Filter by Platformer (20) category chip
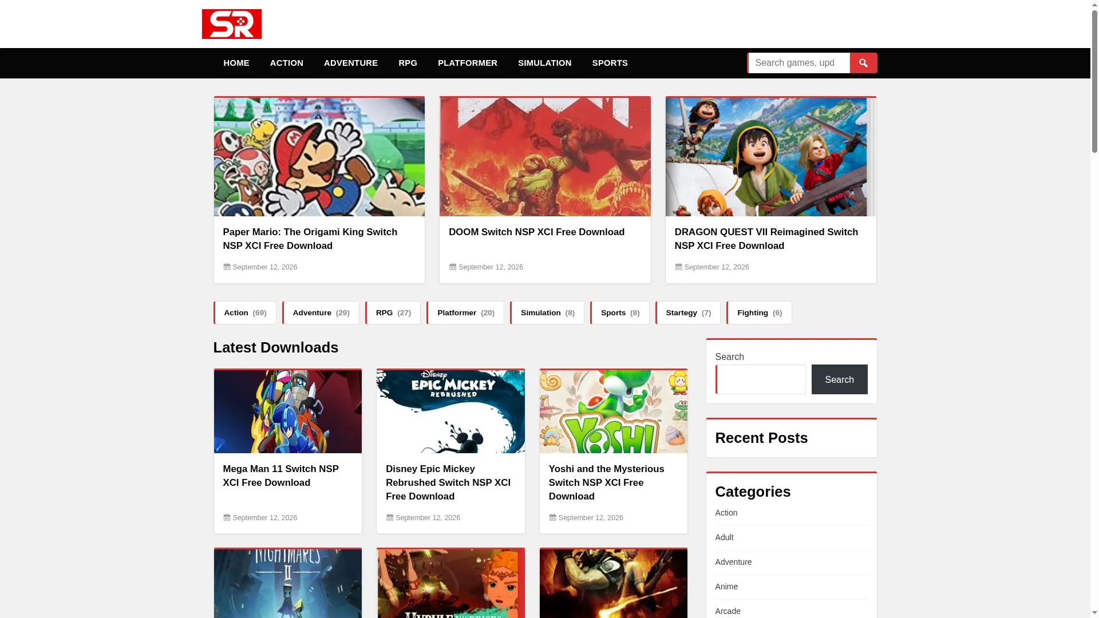1099x618 pixels. coord(465,313)
